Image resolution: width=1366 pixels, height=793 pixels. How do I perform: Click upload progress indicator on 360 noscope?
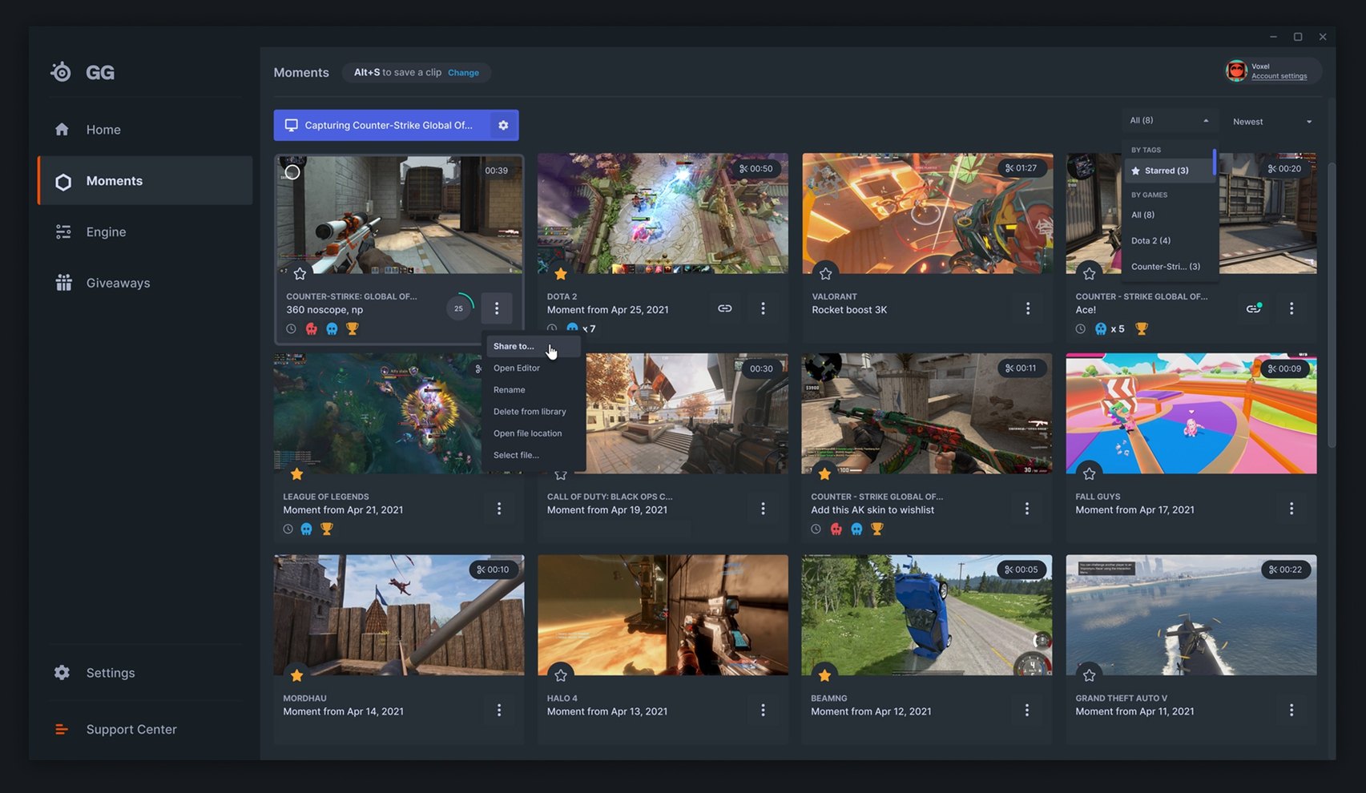point(459,308)
